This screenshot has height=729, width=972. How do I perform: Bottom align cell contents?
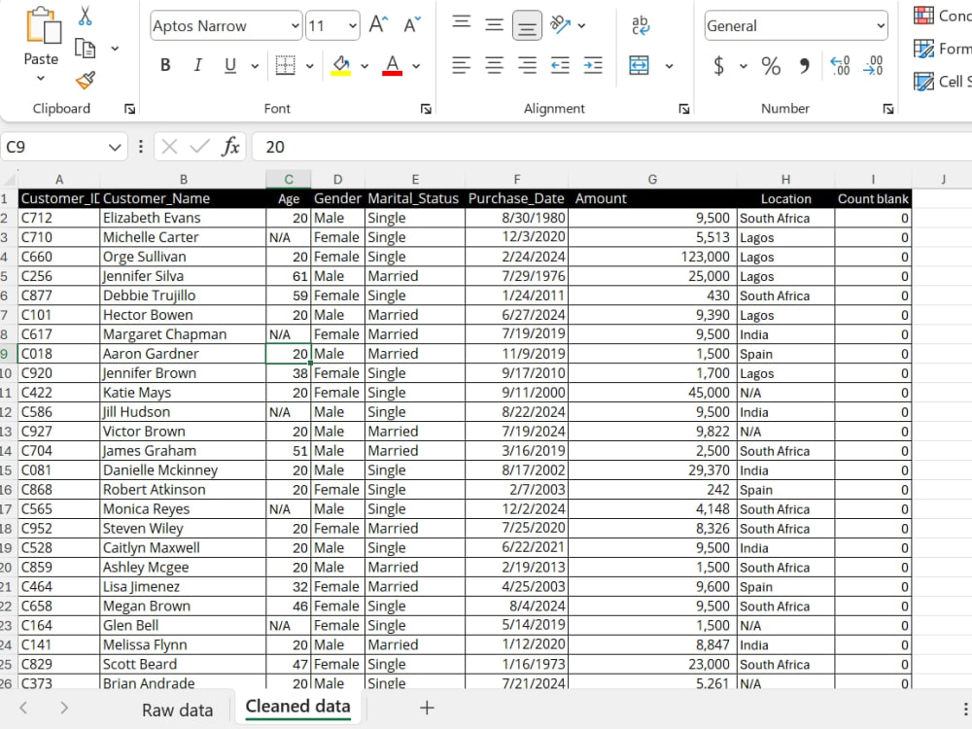pos(527,25)
